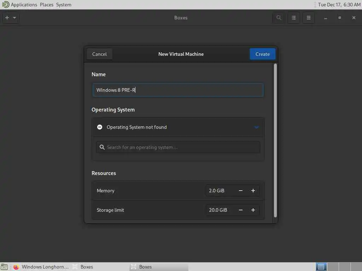Minimize the Boxes window

(326, 18)
